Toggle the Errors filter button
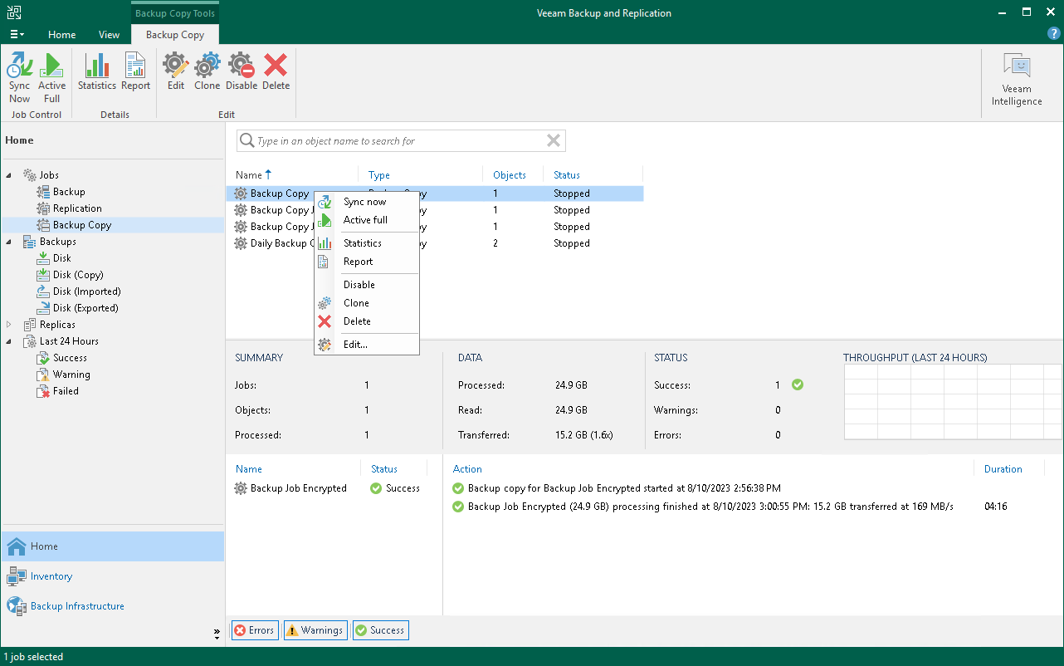 tap(254, 630)
